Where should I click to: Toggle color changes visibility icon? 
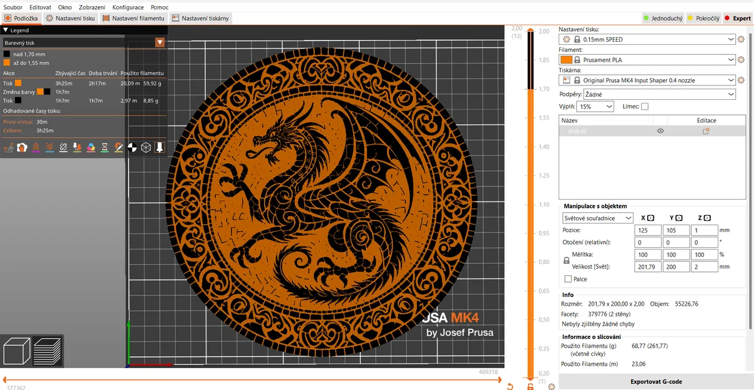click(91, 147)
